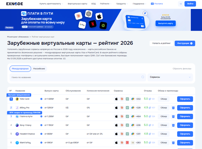
Task: Click rating 4.9 in Aifory Pro row
Action: pos(146,107)
